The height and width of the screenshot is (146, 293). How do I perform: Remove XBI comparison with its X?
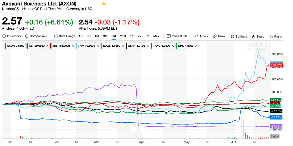click(x=47, y=45)
